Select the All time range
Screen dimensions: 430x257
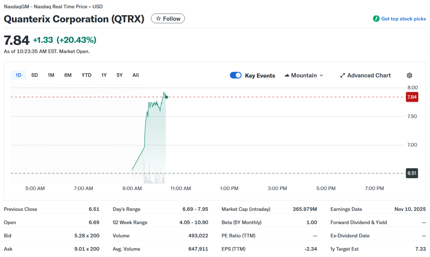pos(135,75)
